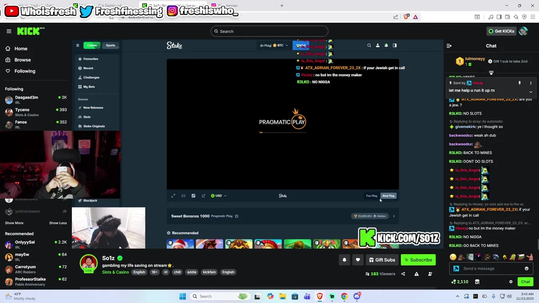Focus the Kick search field
Screen dimensions: 539x303
click(269, 31)
